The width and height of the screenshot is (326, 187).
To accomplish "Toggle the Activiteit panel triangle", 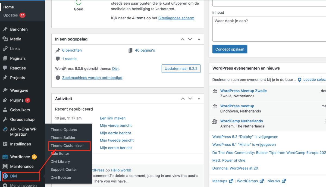I will [199, 99].
